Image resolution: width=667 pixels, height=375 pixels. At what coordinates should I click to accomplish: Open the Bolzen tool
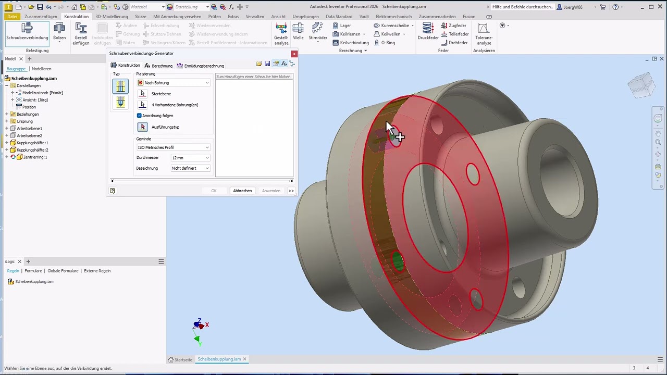59,33
